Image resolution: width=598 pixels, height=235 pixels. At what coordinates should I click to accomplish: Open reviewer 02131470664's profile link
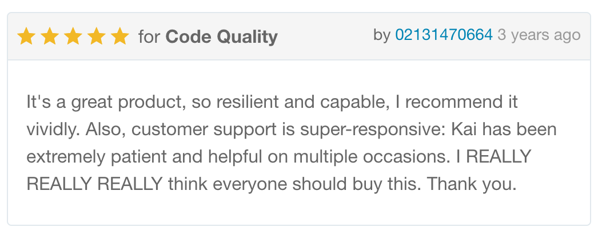[444, 35]
